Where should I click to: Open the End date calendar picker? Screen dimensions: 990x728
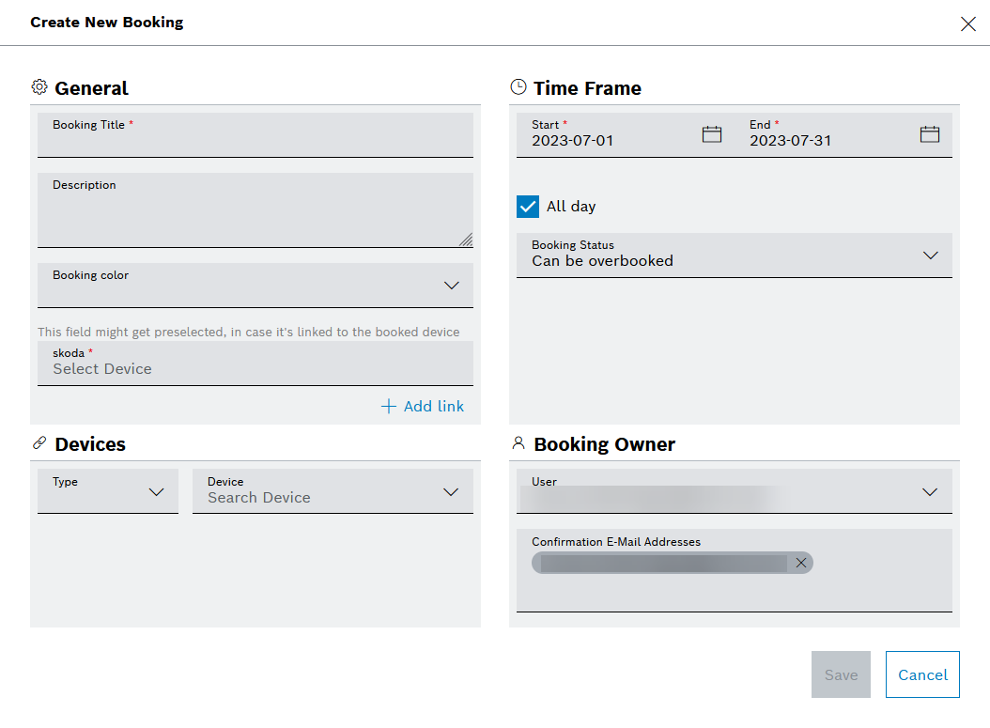(x=929, y=134)
